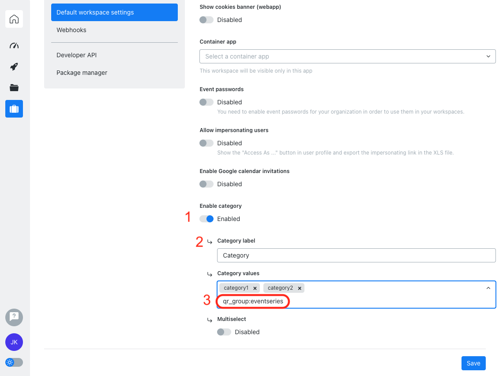This screenshot has height=376, width=499.
Task: Collapse the Category values chevron
Action: click(x=488, y=288)
